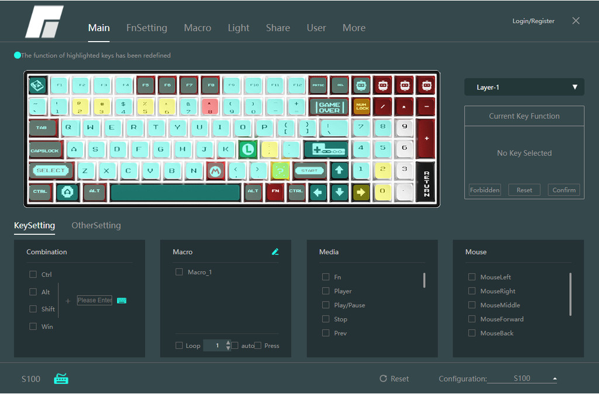The width and height of the screenshot is (599, 394).
Task: Select the yellow question mark key
Action: pyautogui.click(x=280, y=171)
